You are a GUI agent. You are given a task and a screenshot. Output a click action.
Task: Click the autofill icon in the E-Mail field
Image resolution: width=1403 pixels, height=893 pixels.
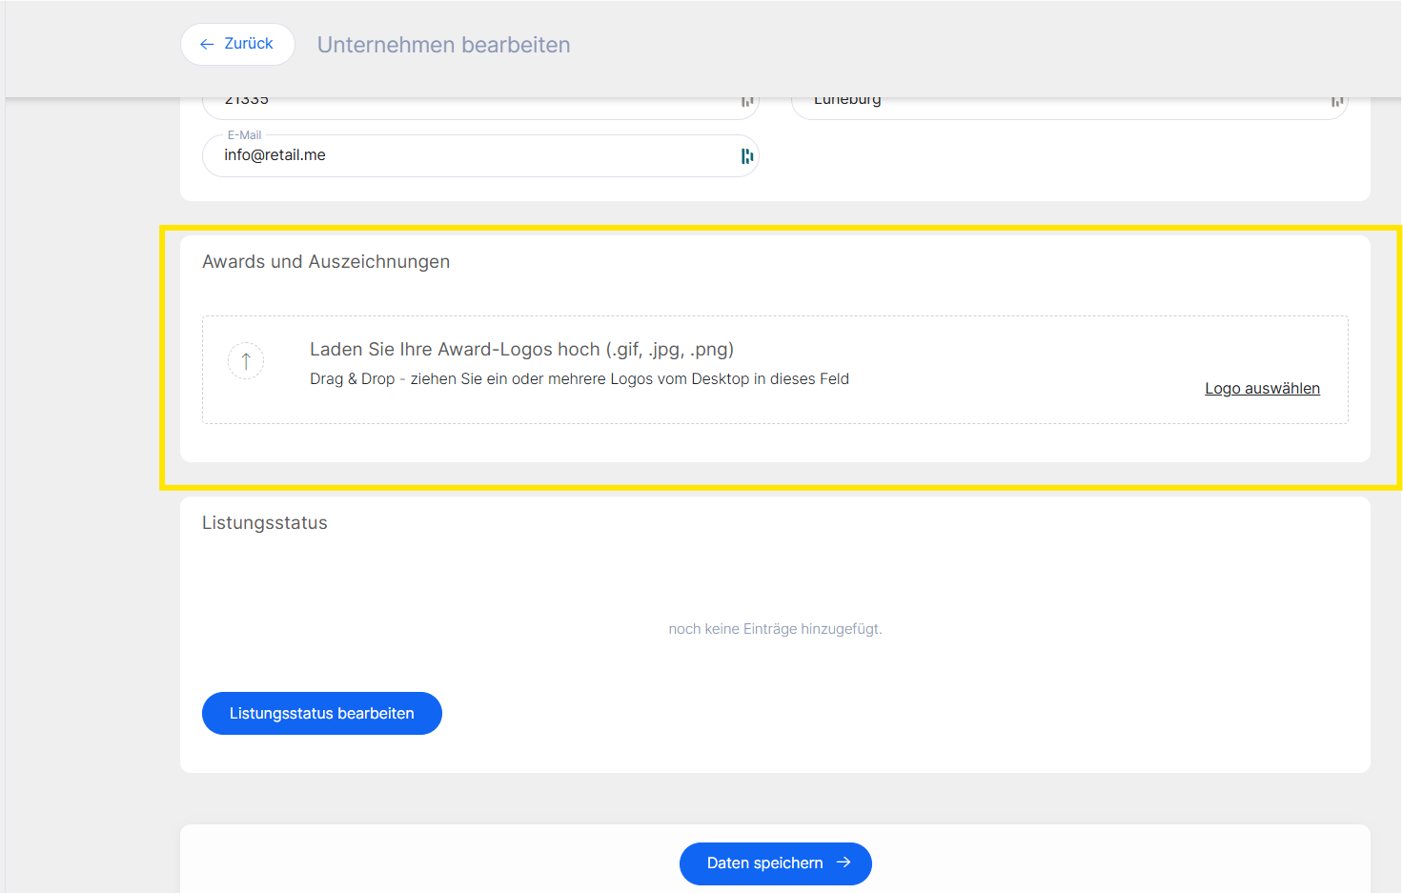(x=747, y=156)
